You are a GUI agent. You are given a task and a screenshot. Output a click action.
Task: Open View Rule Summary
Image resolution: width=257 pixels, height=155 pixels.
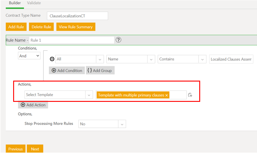click(76, 27)
